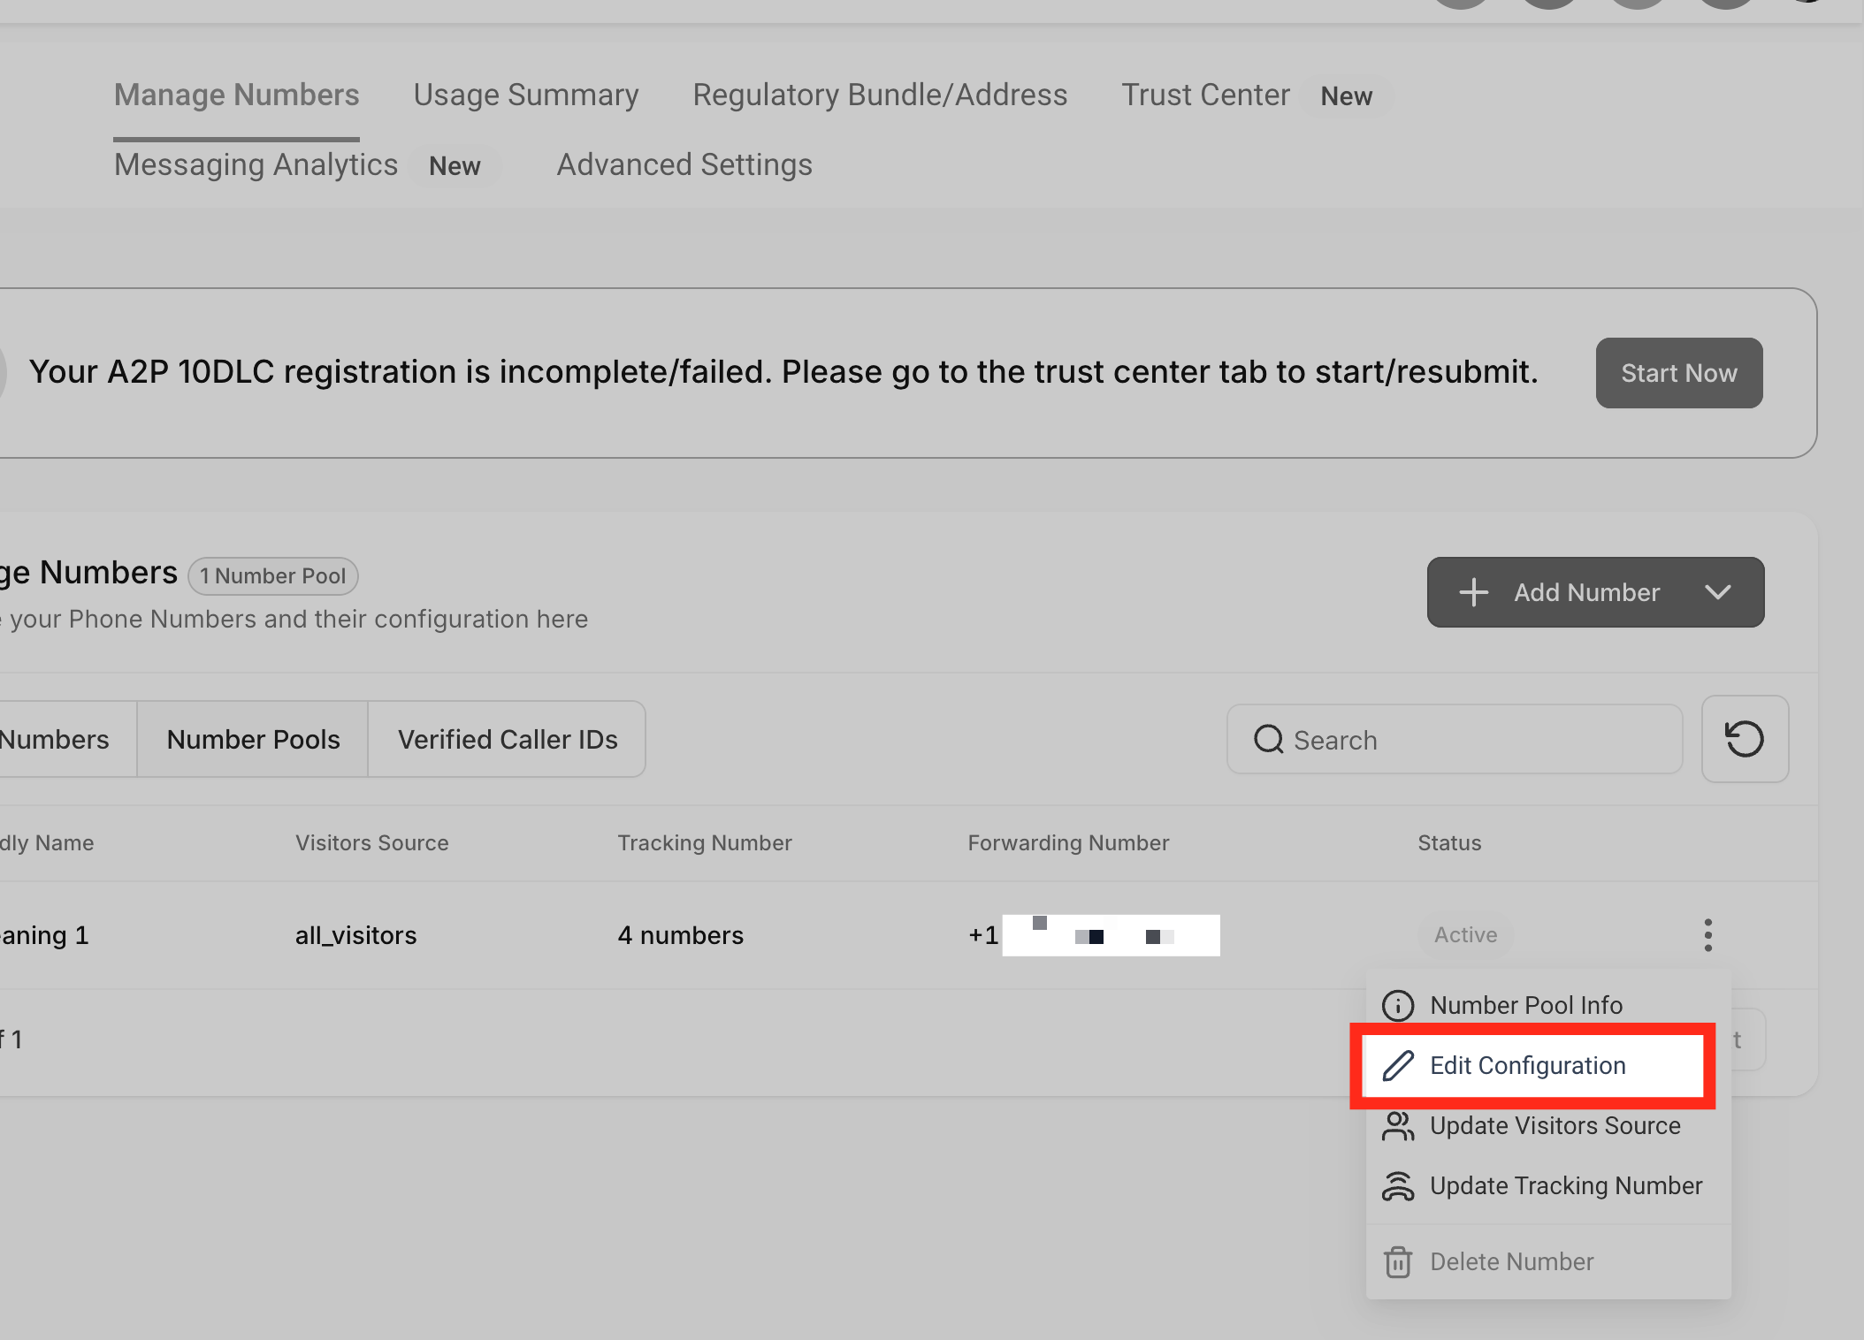Click the plus icon on Add Number
Image resolution: width=1864 pixels, height=1340 pixels.
[x=1473, y=592]
